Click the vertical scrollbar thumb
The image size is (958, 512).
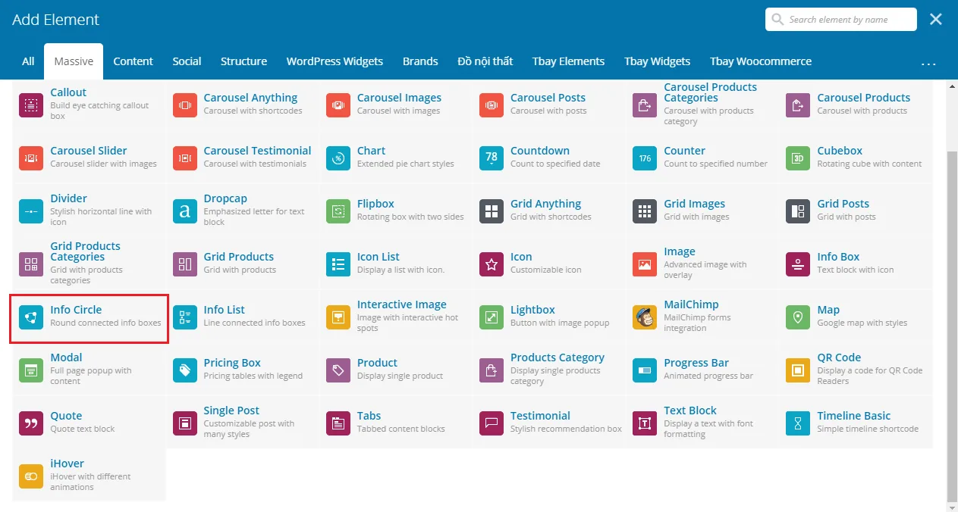(952, 326)
